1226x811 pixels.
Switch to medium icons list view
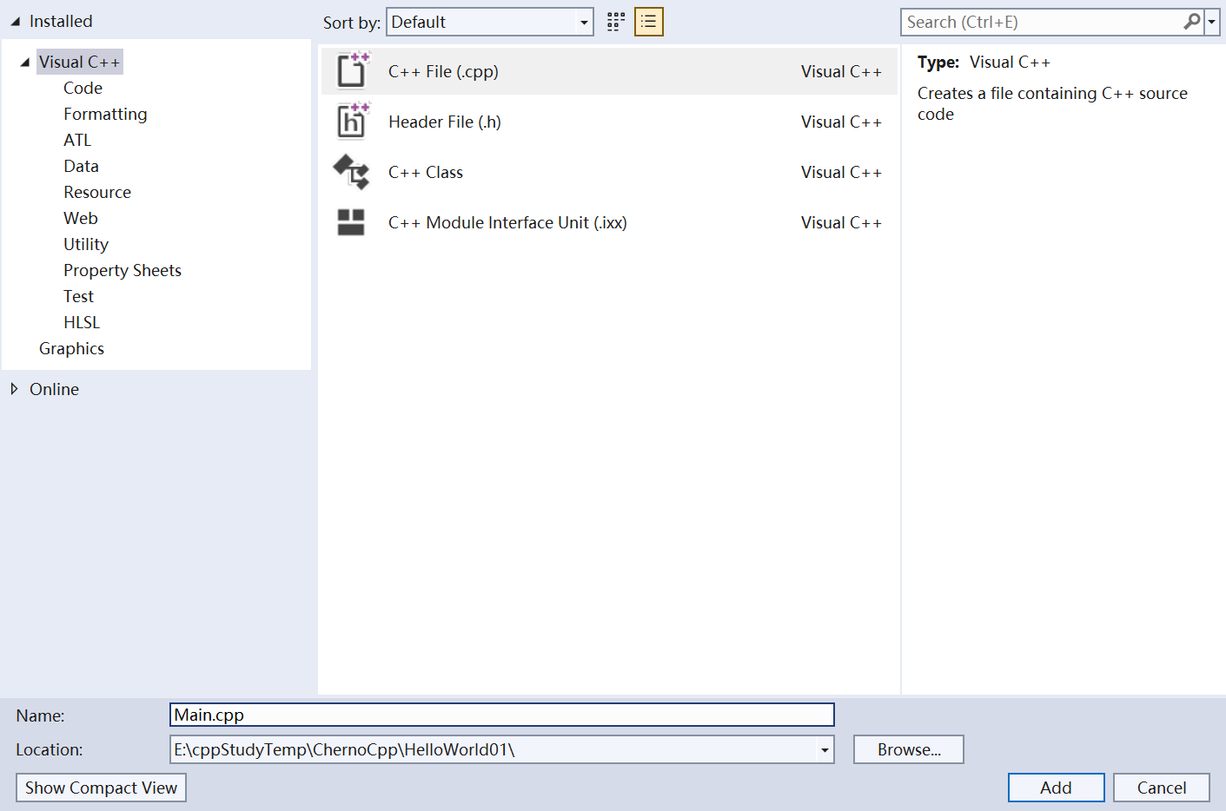[649, 22]
